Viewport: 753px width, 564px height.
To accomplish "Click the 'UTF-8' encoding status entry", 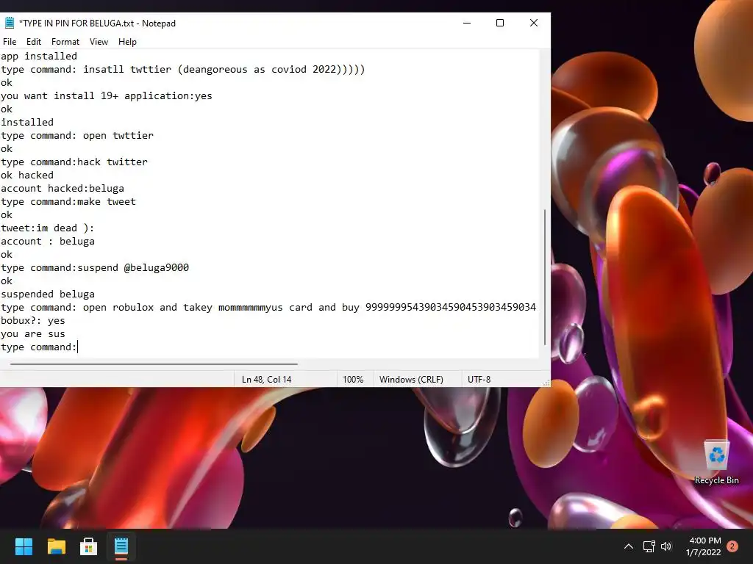I will (x=479, y=380).
